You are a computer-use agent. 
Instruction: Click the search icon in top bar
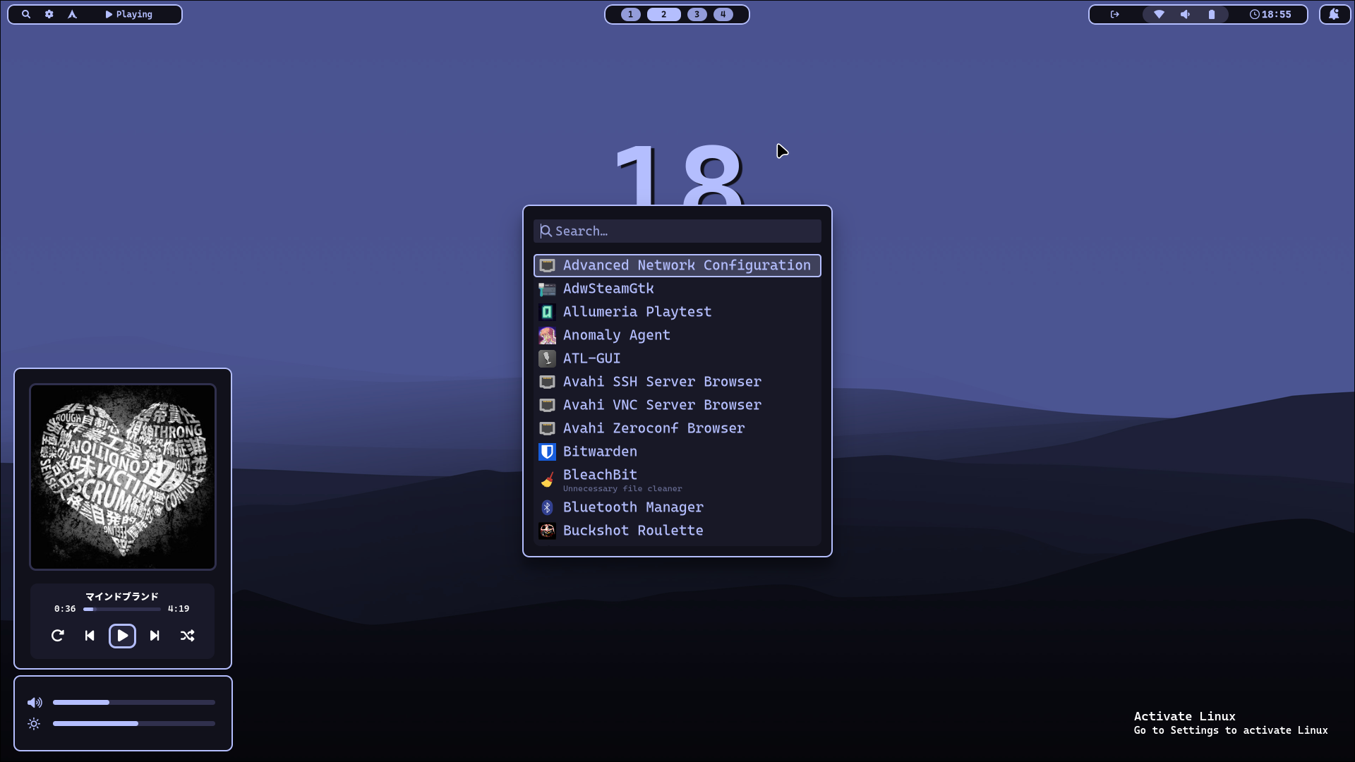pos(26,14)
